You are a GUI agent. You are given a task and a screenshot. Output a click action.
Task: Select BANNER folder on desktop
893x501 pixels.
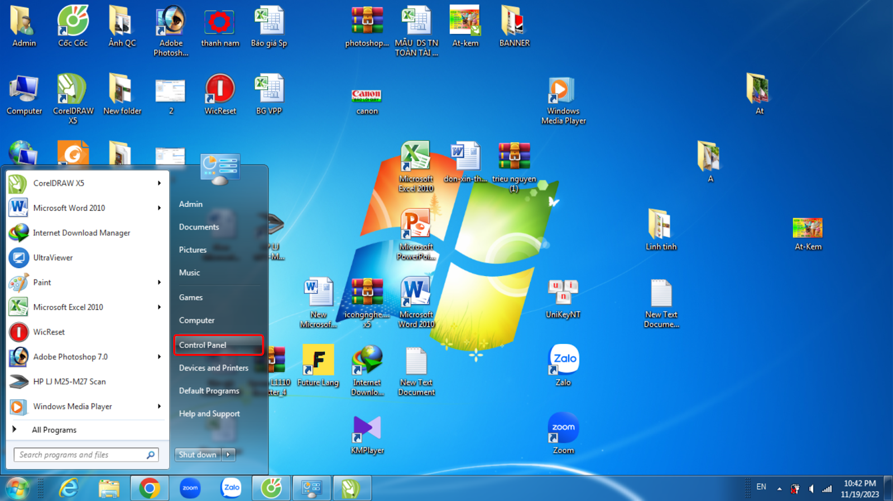point(514,27)
